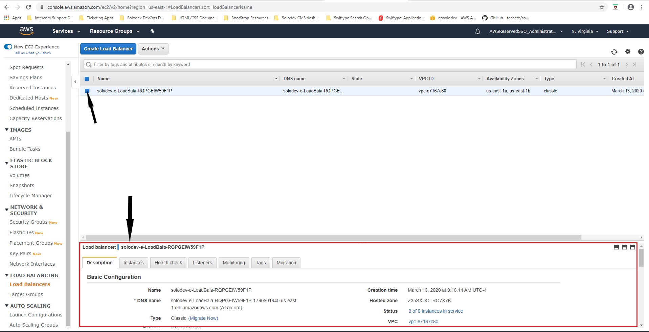Open the Resource Groups dropdown

point(115,31)
